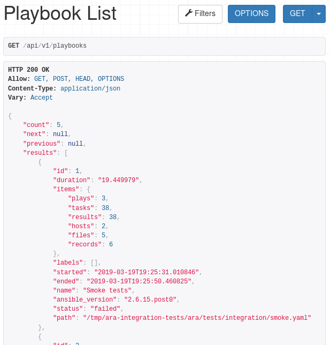This screenshot has height=345, width=330.
Task: Click the "tasks" count of 38
Action: coord(105,208)
